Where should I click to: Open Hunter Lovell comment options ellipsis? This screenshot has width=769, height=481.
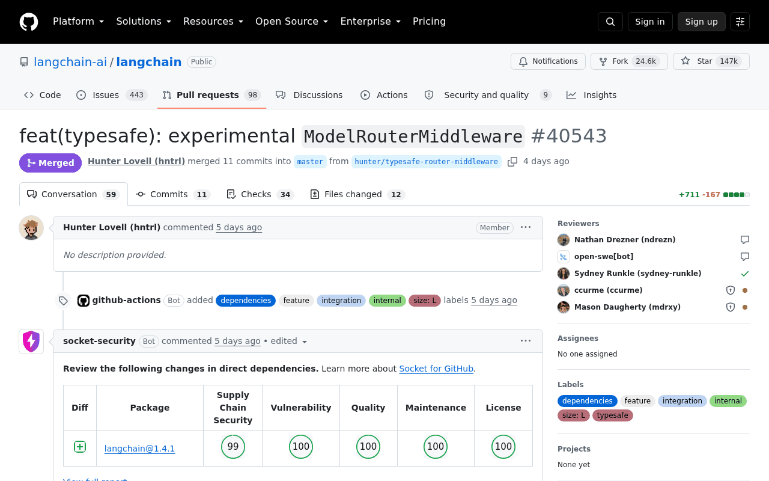(x=526, y=227)
